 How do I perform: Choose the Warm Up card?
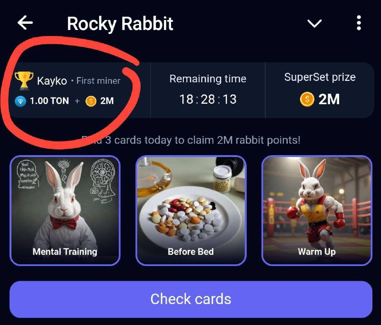pyautogui.click(x=317, y=210)
